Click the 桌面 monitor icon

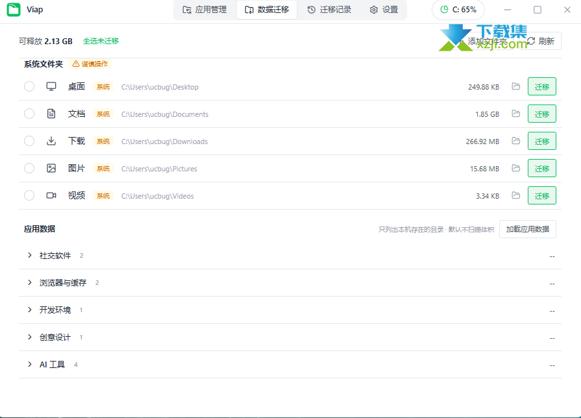click(51, 87)
